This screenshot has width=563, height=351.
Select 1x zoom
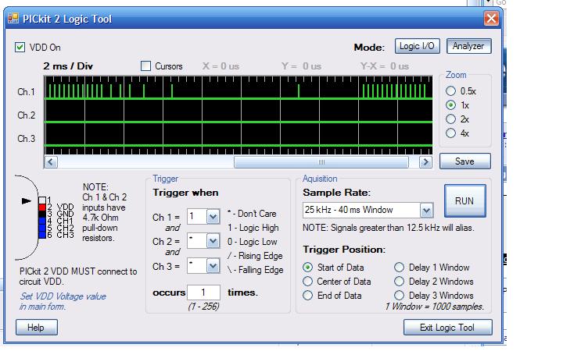click(x=450, y=105)
